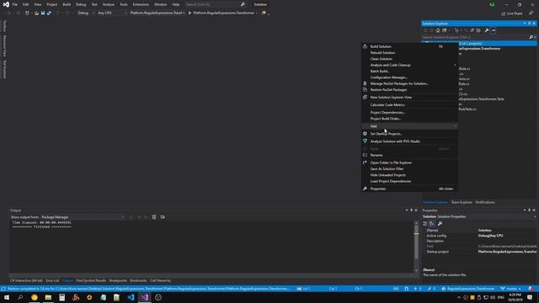
Task: Click Live Share button
Action: (512, 13)
